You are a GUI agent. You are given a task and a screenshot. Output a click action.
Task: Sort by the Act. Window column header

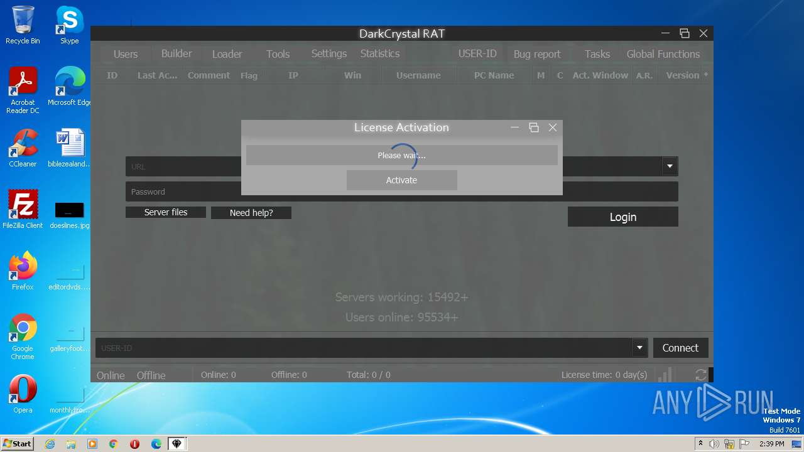[600, 75]
